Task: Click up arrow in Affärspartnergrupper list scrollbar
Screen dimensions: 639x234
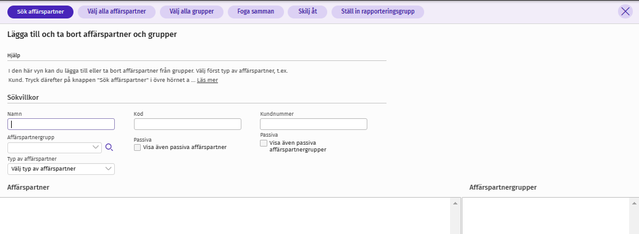Action: [634, 203]
